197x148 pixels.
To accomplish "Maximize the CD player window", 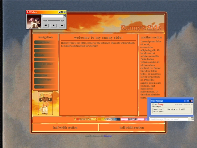I will (x=62, y=12).
